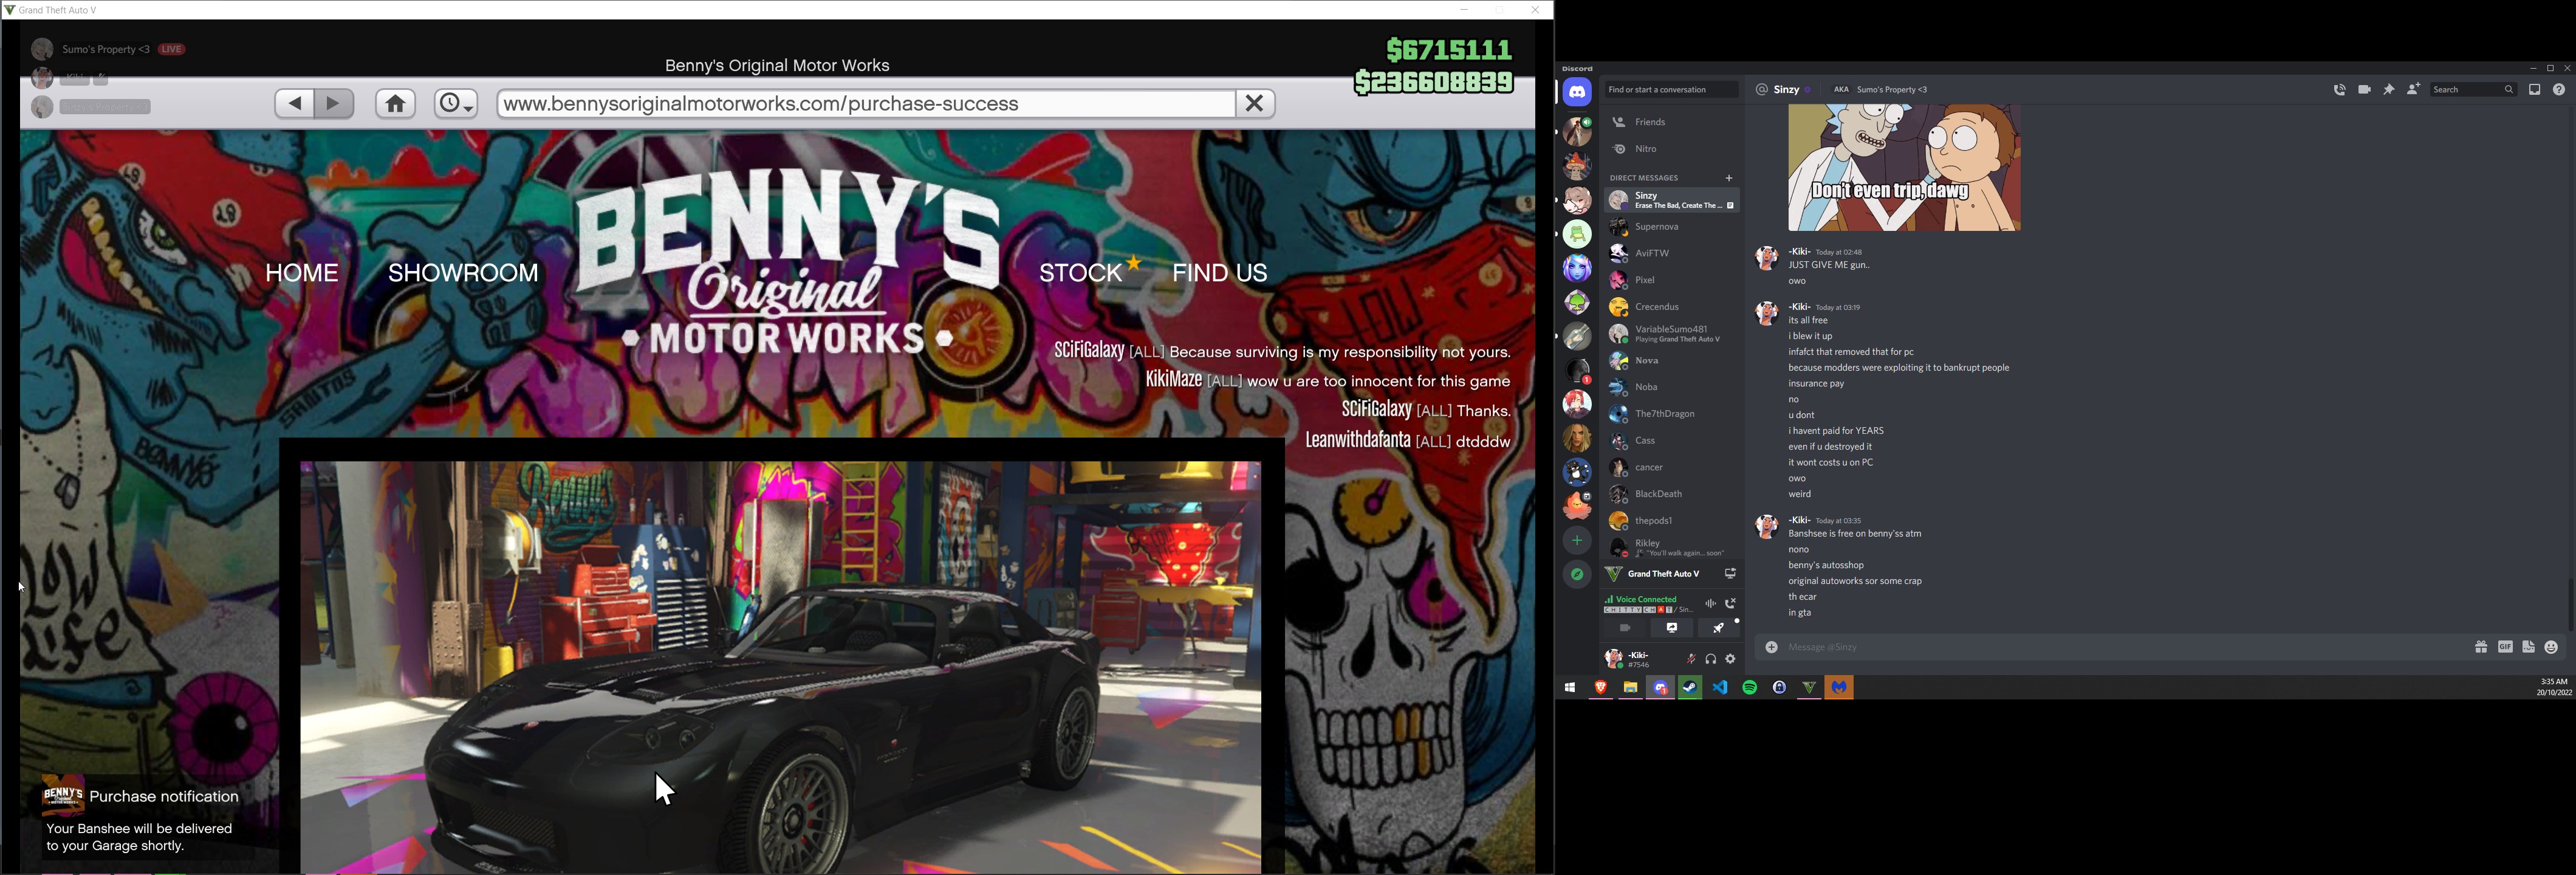
Task: Click the Banshee car photo on Benny's site
Action: tap(781, 666)
